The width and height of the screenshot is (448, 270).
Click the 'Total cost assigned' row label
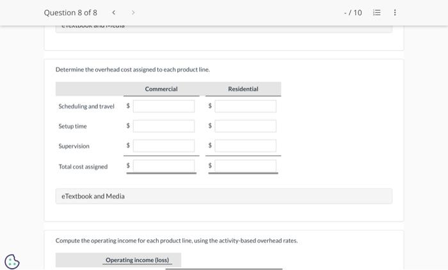83,167
